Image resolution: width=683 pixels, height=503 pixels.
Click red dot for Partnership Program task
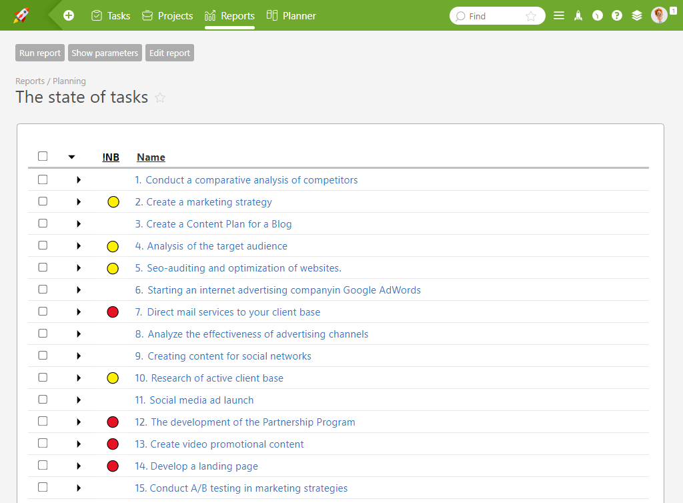click(113, 422)
